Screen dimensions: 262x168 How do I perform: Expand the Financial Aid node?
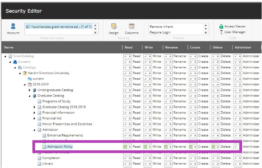point(34,118)
